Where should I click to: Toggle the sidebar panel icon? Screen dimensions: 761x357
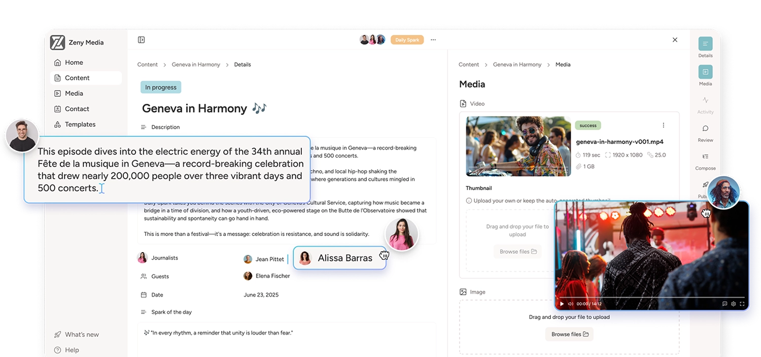pos(142,39)
